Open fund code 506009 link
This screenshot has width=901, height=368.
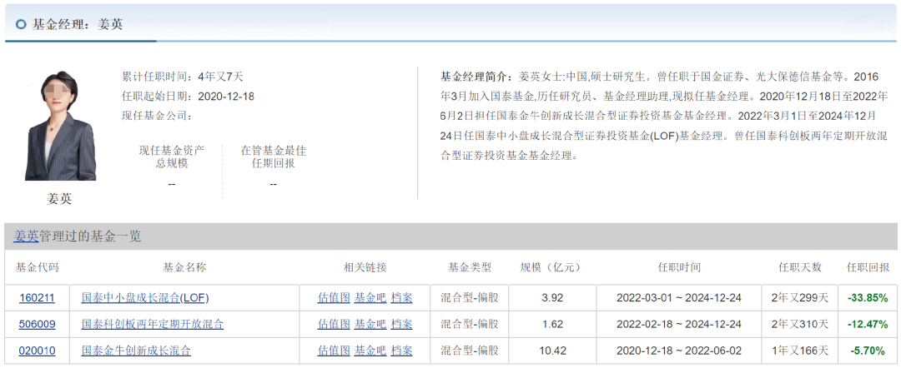[x=37, y=325]
